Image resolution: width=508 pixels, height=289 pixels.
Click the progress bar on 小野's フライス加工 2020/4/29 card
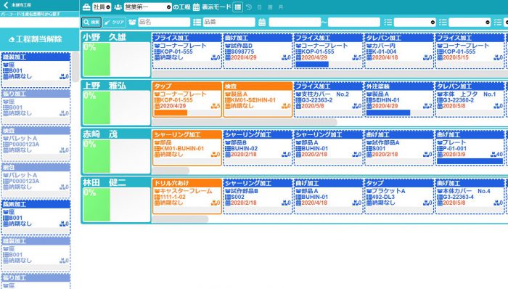point(328,64)
